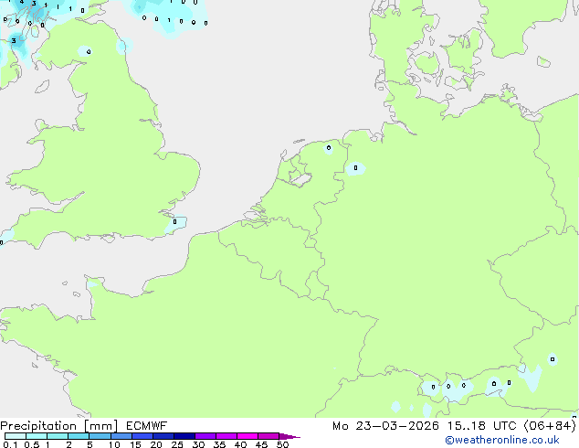Click the '50' legend tick label

282,444
